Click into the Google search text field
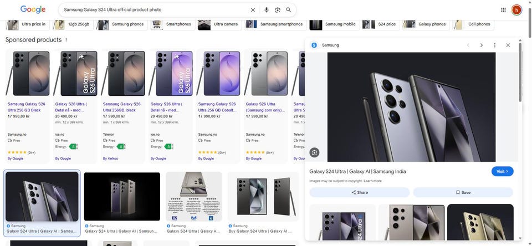The height and width of the screenshot is (246, 532). pos(155,10)
